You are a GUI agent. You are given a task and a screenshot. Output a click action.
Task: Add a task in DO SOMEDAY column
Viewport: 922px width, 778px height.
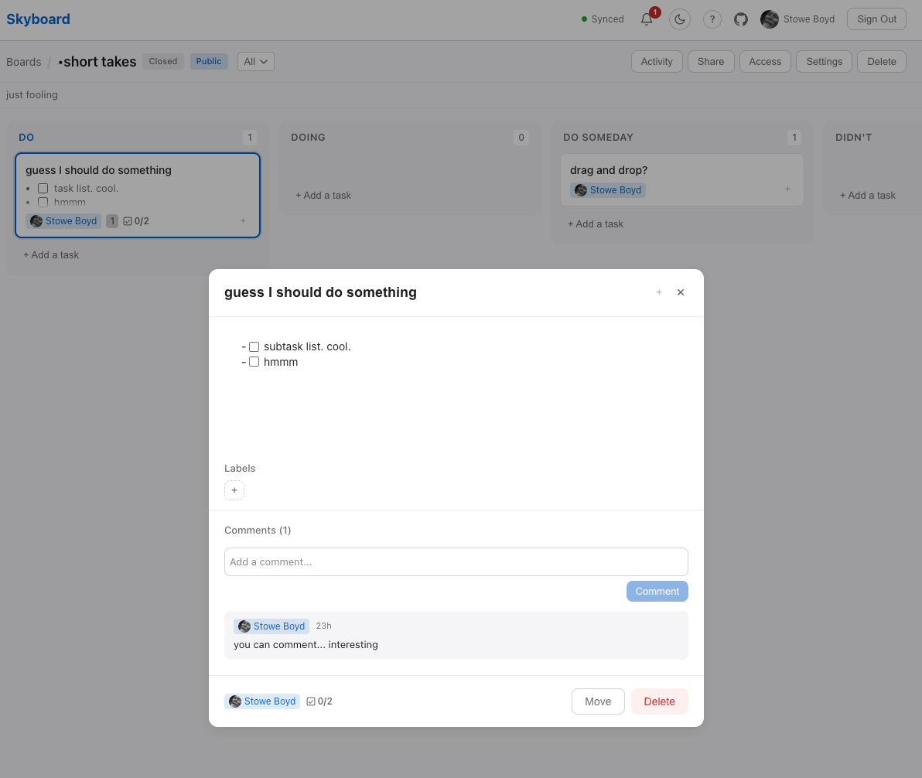(x=595, y=224)
